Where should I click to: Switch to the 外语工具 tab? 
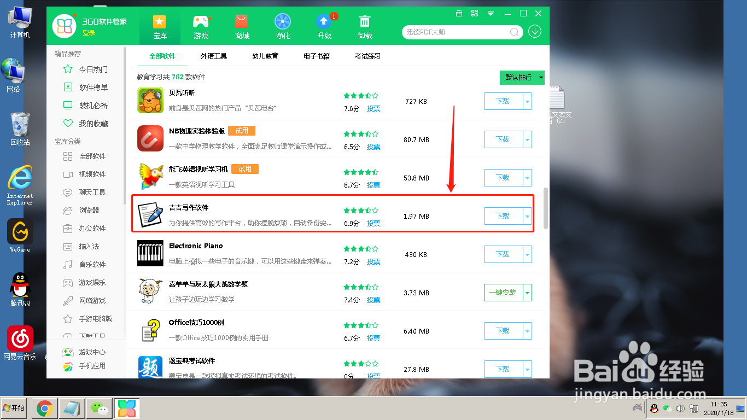(214, 56)
